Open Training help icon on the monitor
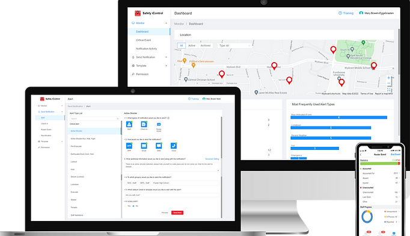Viewport: 410px width, 236px height. (340, 13)
